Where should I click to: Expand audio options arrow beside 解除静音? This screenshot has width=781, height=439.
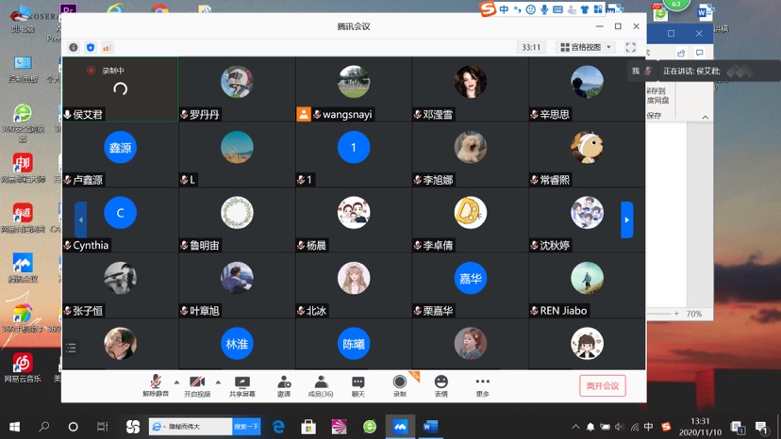click(176, 382)
